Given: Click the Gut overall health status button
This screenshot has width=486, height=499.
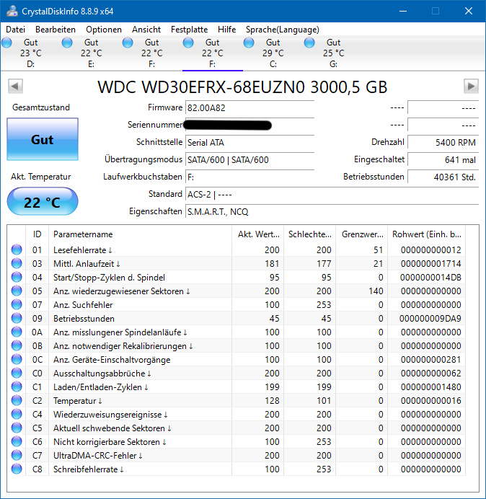Looking at the screenshot, I should click(x=43, y=139).
